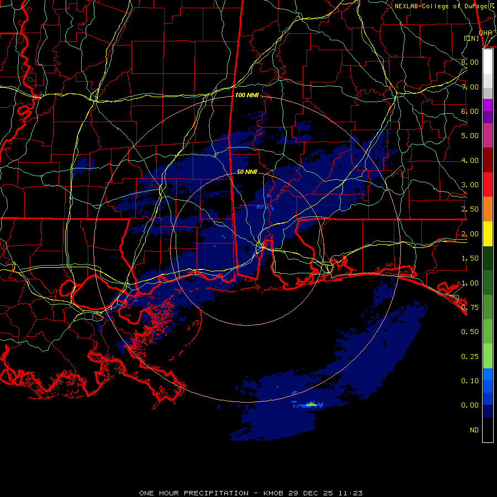Click the 4.00 legend value

[x=470, y=160]
